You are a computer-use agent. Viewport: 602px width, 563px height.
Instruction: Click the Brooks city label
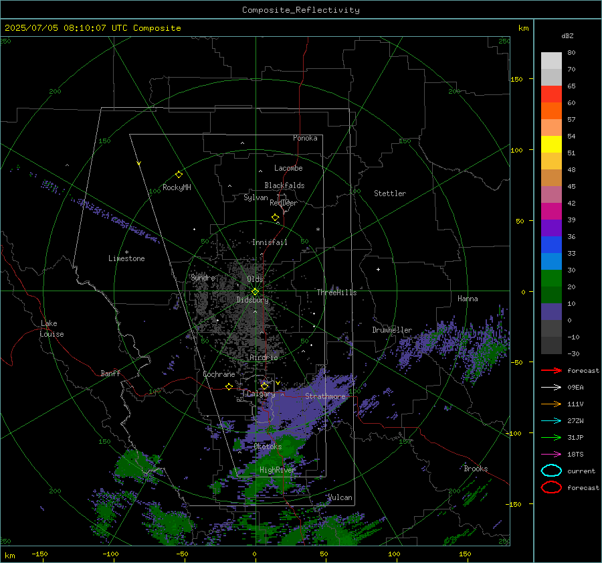tap(476, 469)
